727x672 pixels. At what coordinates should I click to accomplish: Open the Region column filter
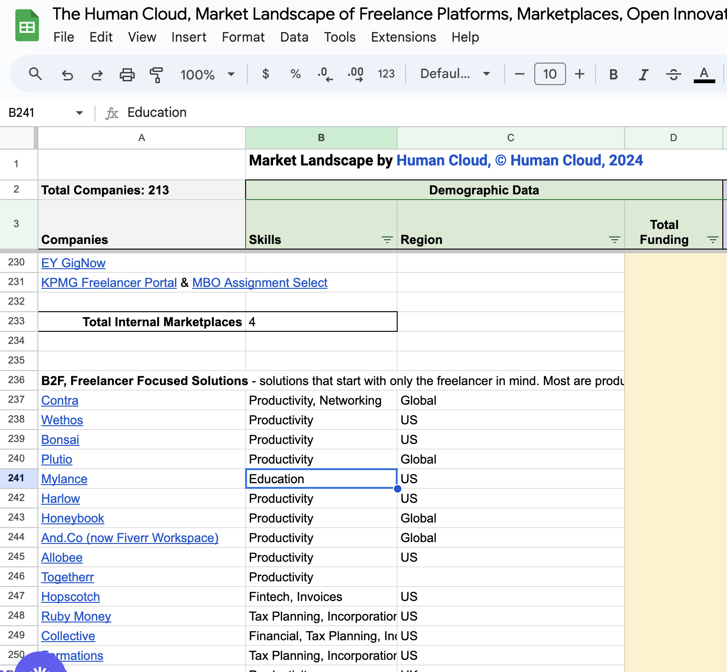pos(614,240)
